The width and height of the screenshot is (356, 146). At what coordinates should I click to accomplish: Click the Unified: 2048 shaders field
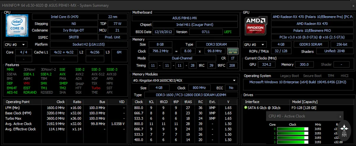[x=335, y=51]
